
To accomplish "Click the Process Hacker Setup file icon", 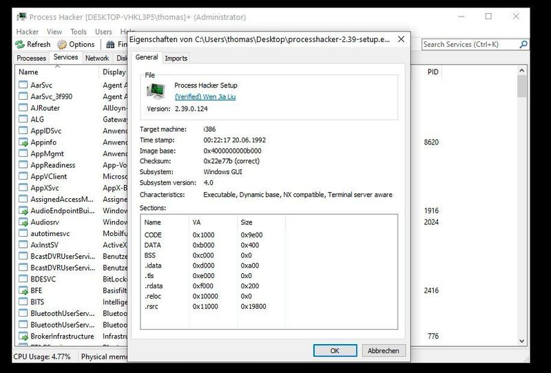I will pos(156,92).
